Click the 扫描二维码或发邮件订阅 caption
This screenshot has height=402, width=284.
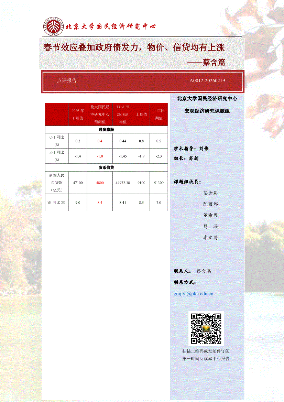tap(206, 351)
